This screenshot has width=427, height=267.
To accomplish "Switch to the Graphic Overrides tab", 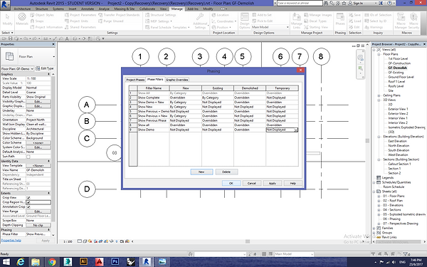I will tap(177, 80).
